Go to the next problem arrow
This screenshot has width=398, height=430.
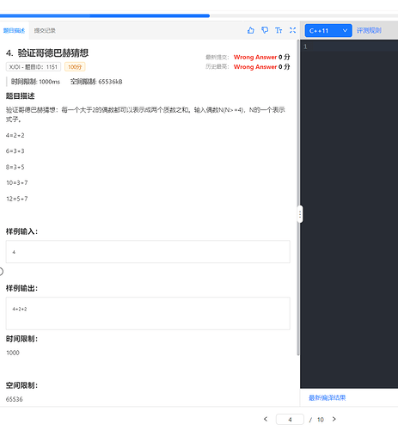coord(334,419)
